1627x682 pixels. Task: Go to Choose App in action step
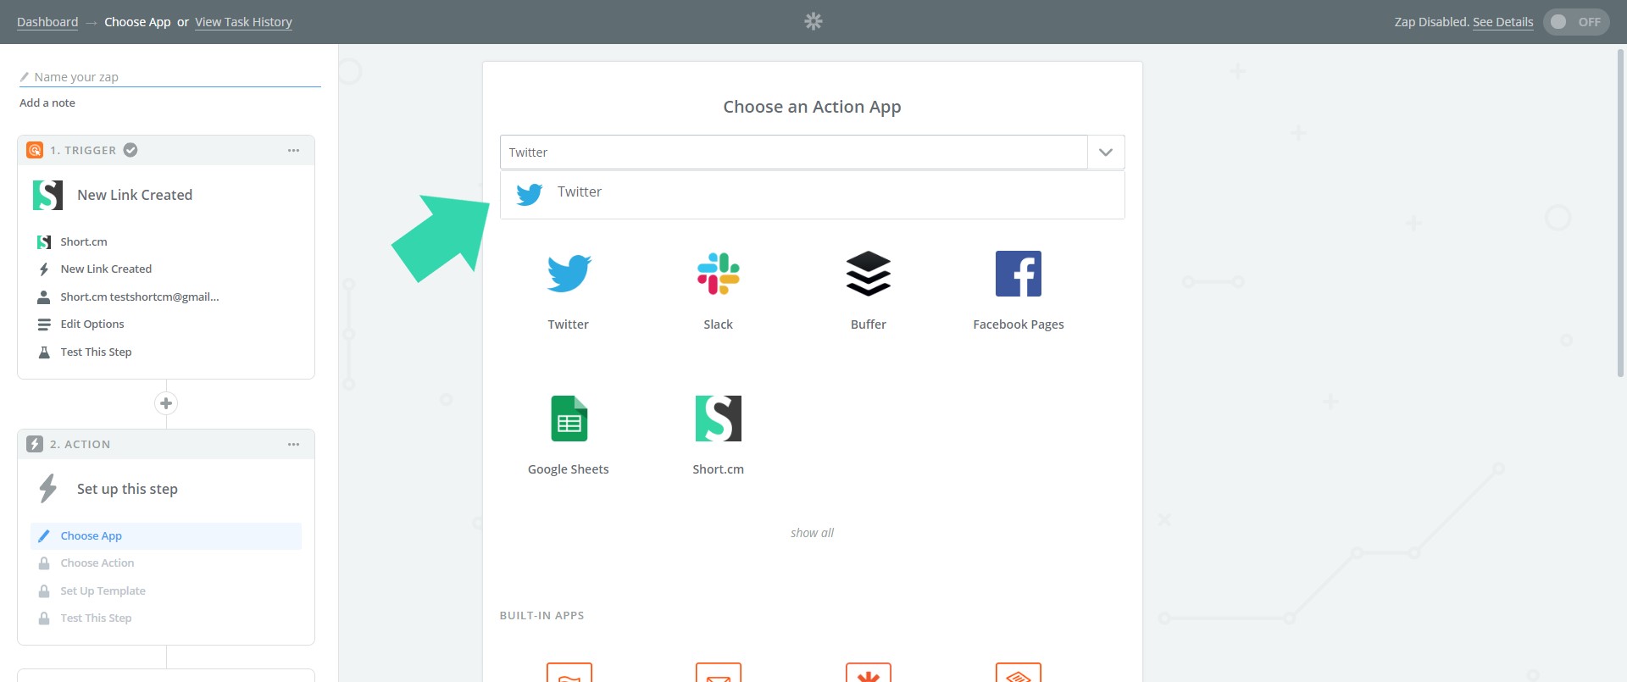[92, 535]
